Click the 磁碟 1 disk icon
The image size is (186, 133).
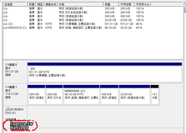click(7, 87)
